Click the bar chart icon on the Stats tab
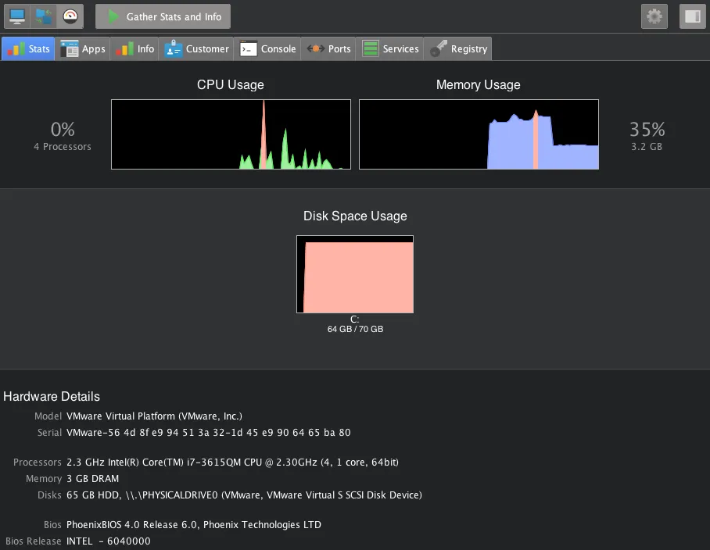The image size is (710, 550). point(14,48)
